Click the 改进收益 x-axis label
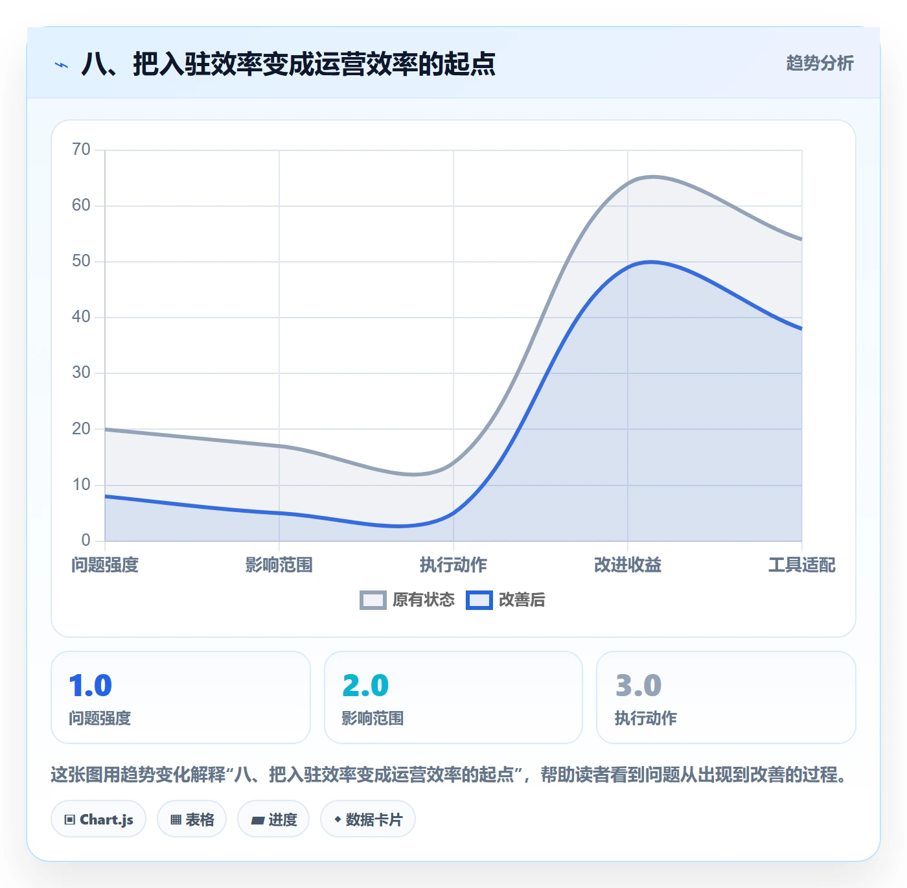Image resolution: width=907 pixels, height=888 pixels. [628, 565]
